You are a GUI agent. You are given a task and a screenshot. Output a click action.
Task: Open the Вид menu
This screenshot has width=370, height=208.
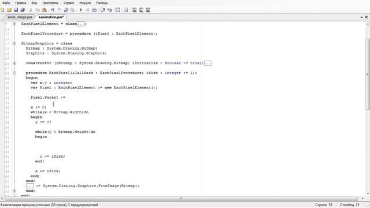pyautogui.click(x=34, y=3)
